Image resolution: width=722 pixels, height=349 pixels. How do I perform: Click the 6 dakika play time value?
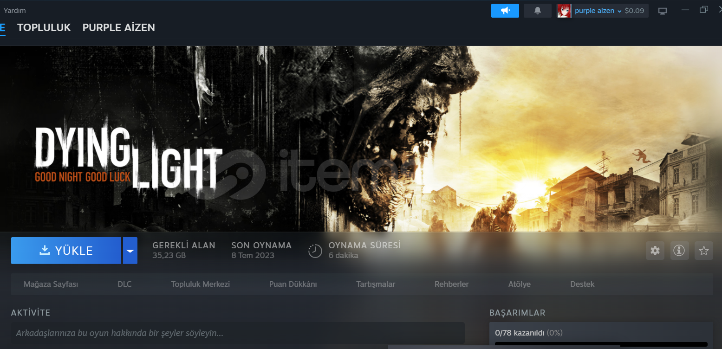click(343, 255)
